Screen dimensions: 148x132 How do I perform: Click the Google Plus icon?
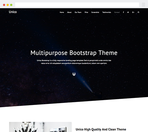coord(133,12)
